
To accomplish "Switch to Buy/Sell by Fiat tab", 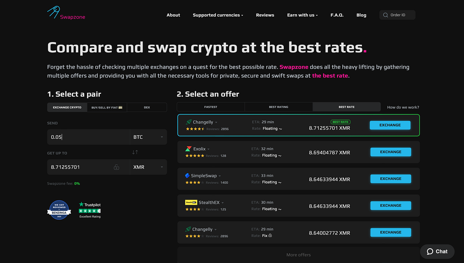I will click(107, 107).
